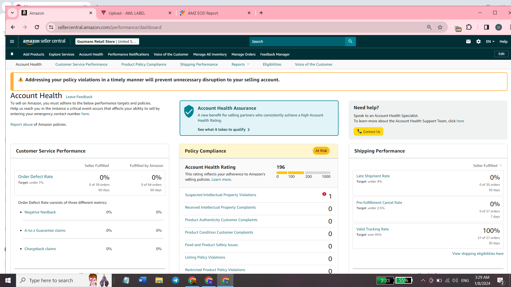The image size is (511, 287).
Task: Switch to the AMZ EOD Report tab
Action: tap(216, 13)
